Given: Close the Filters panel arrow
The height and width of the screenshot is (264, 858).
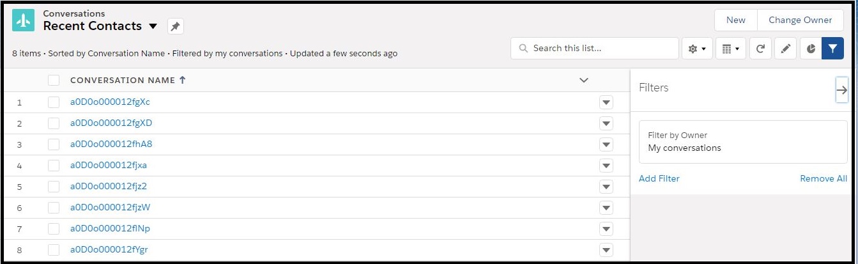Looking at the screenshot, I should coord(841,90).
